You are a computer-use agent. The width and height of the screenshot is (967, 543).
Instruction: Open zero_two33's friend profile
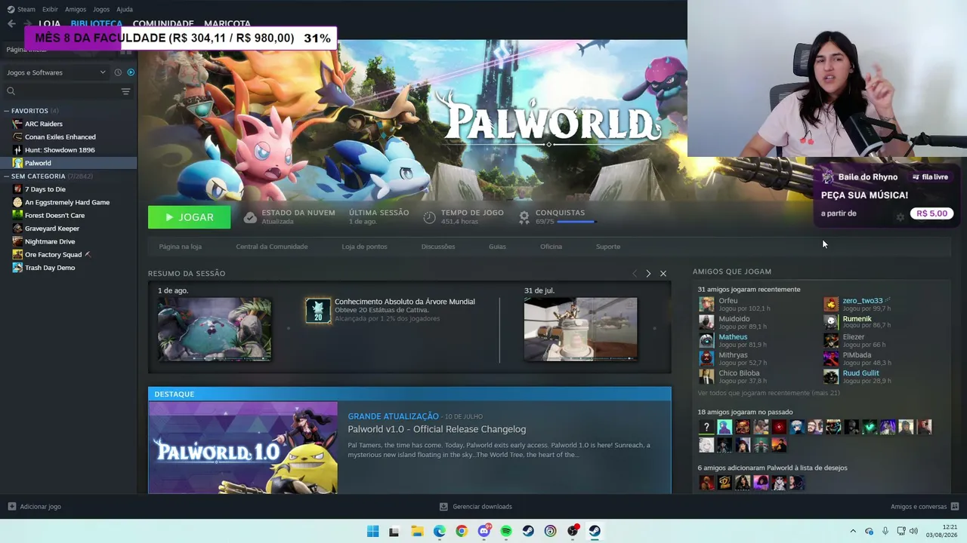863,301
